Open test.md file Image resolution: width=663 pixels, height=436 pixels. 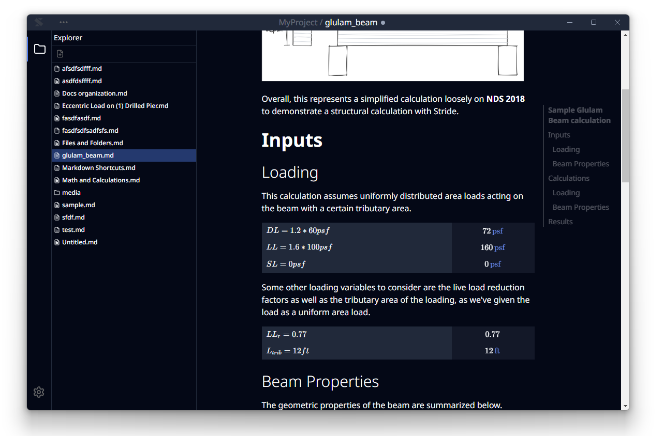(x=124, y=230)
